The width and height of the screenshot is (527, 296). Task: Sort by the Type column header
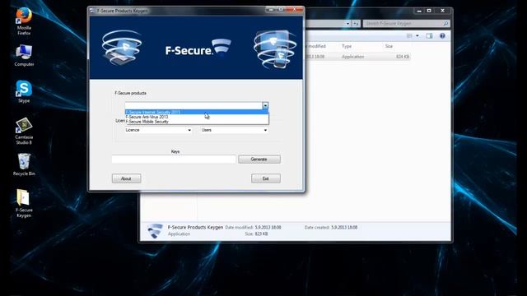[347, 46]
